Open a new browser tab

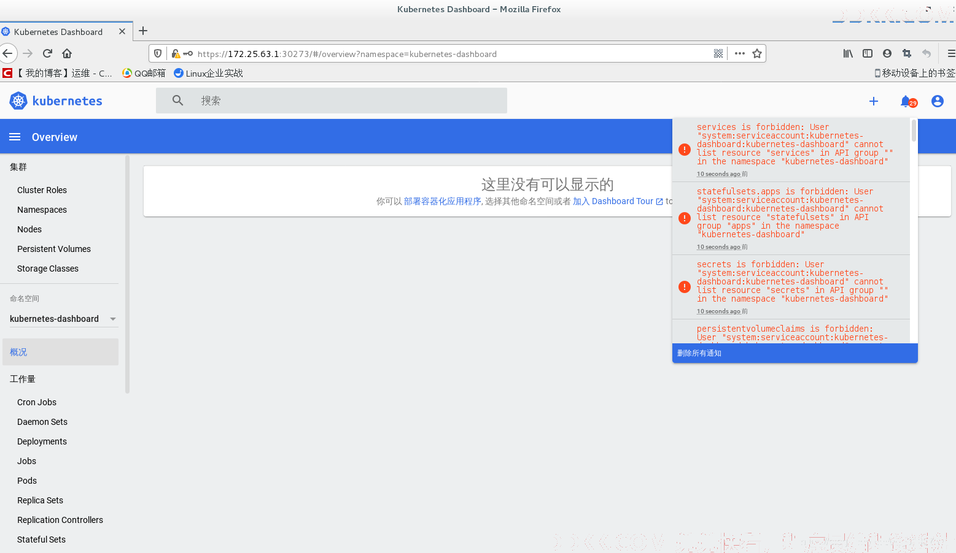tap(143, 31)
